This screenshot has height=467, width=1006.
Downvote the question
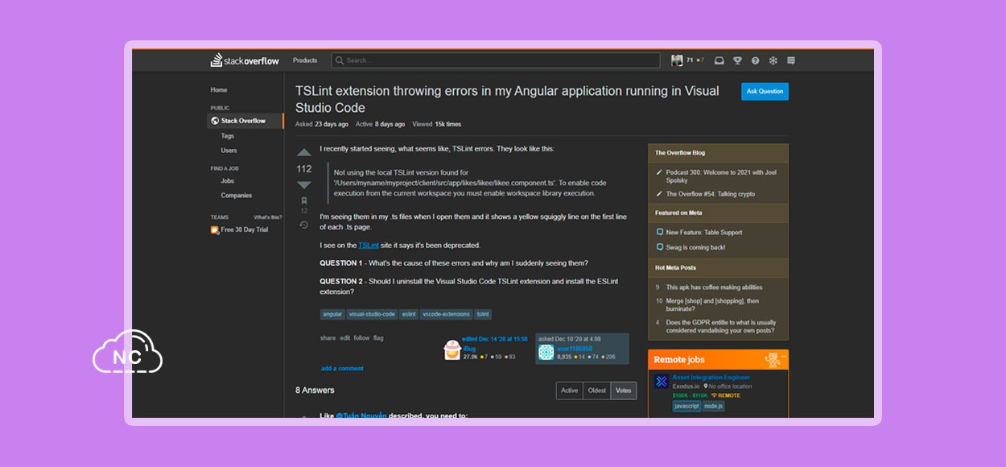pos(304,185)
